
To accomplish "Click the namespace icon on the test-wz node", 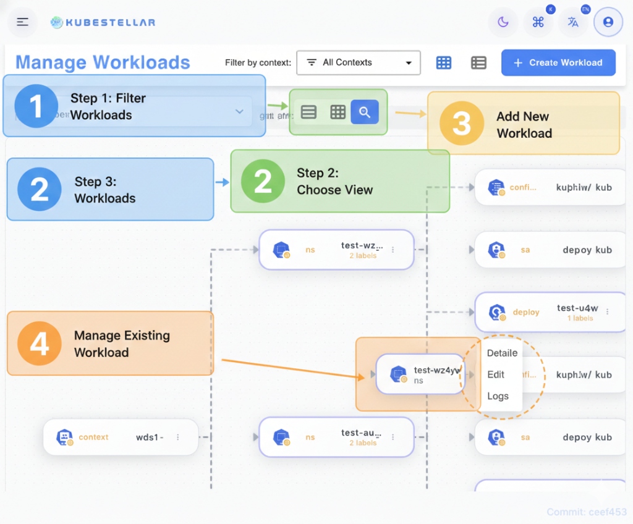I will pos(282,250).
